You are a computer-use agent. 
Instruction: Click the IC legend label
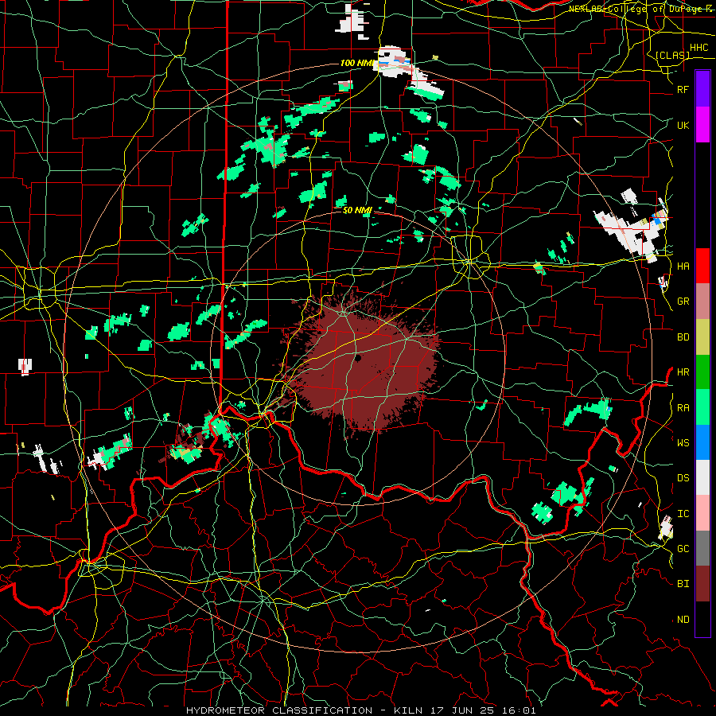[x=683, y=514]
